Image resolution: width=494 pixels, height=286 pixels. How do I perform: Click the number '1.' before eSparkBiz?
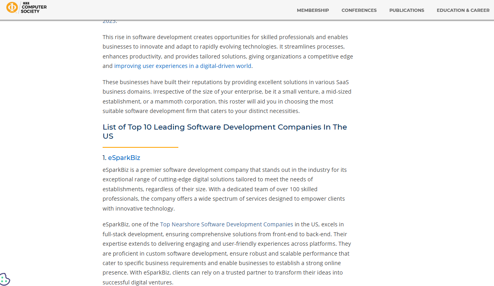pyautogui.click(x=105, y=158)
